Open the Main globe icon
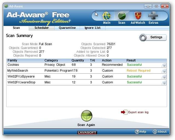The image size is (175, 140). (107, 16)
